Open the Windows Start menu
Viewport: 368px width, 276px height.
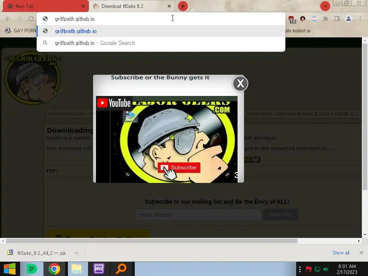(x=10, y=269)
